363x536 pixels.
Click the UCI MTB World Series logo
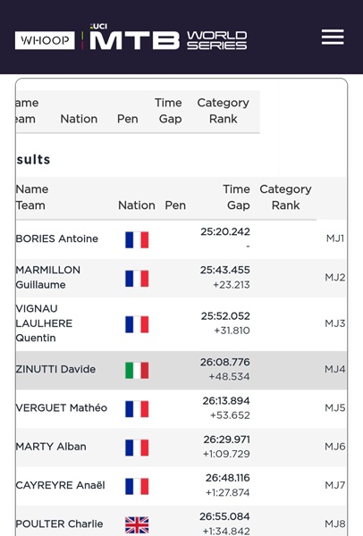tap(168, 37)
